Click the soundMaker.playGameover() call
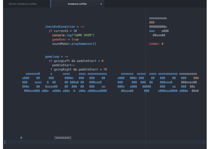The width and height of the screenshot is (210, 149). (x=74, y=44)
